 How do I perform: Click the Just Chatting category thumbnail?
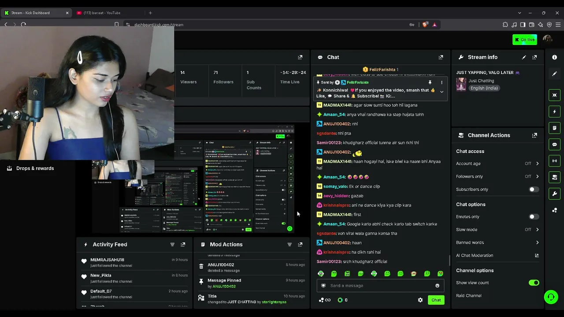461,84
